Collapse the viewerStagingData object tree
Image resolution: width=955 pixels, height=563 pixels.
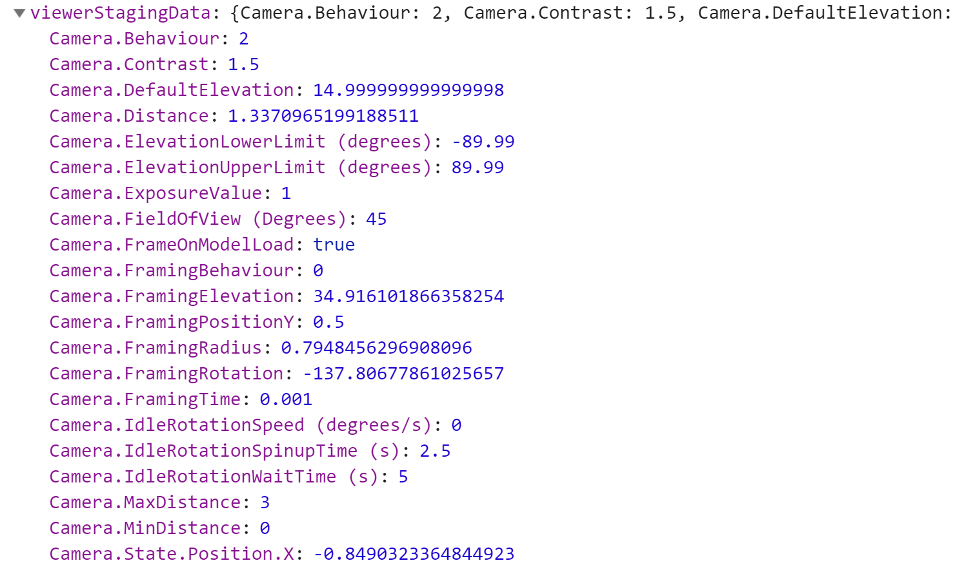click(x=19, y=14)
